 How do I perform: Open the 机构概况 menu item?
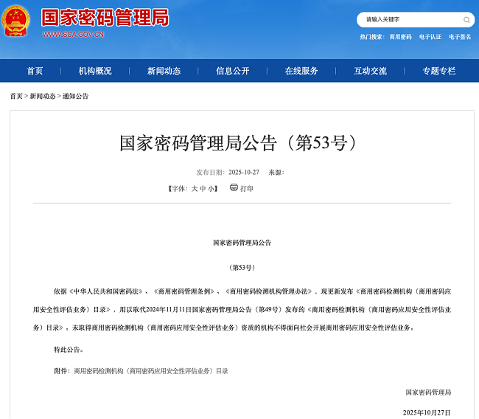(x=95, y=71)
